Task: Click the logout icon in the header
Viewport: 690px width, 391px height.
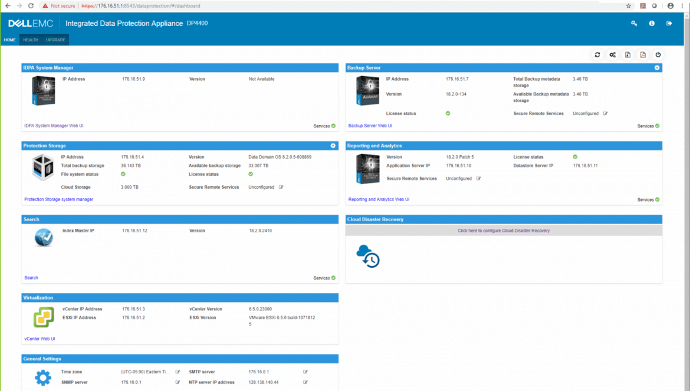Action: point(669,24)
